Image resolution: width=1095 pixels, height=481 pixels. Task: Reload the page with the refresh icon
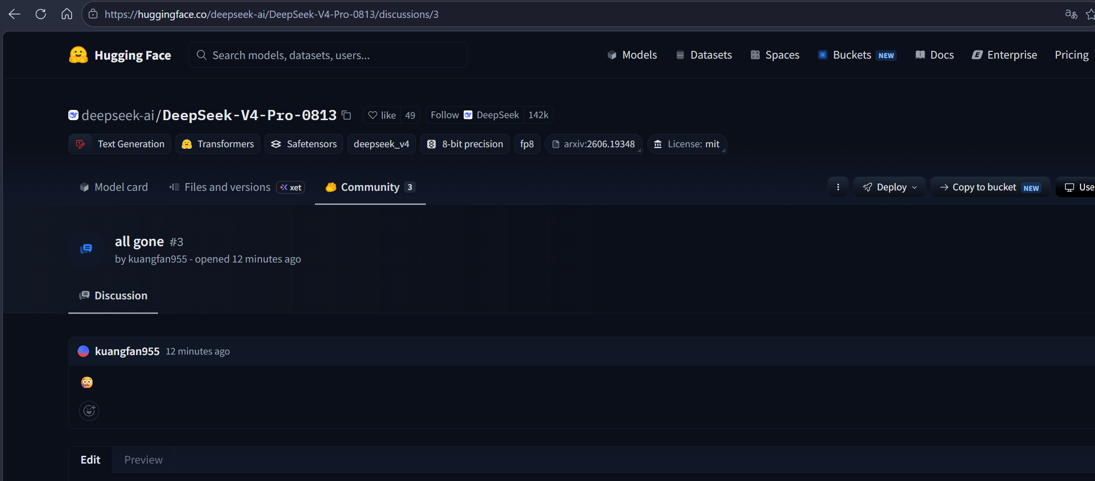[41, 14]
